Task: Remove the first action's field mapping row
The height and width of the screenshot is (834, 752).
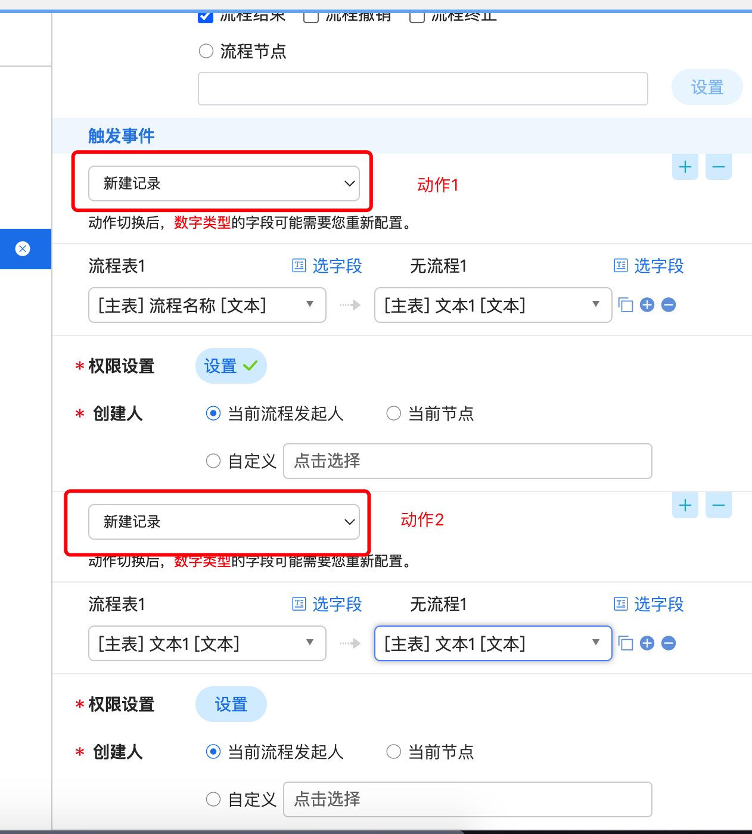Action: (669, 305)
